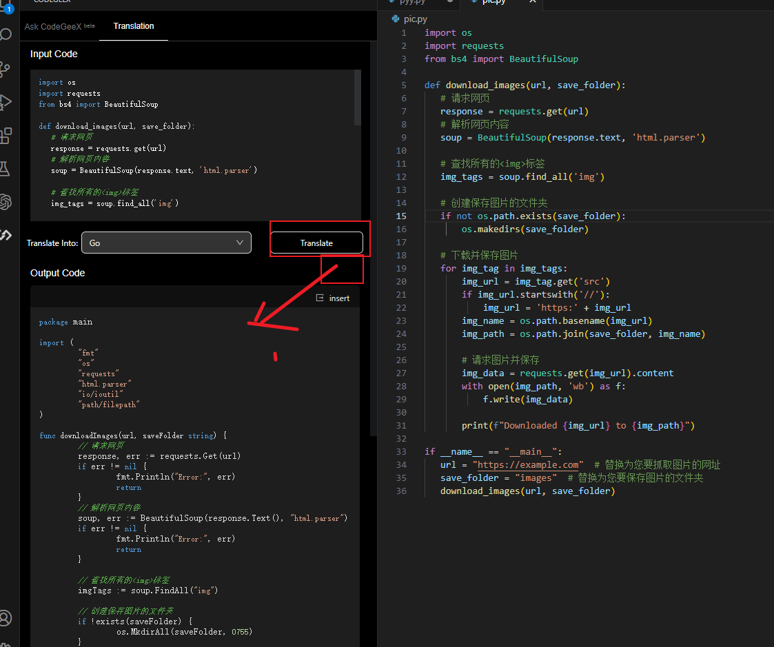This screenshot has width=774, height=647.
Task: Click line 15 in the pic.py editor
Action: [x=524, y=216]
